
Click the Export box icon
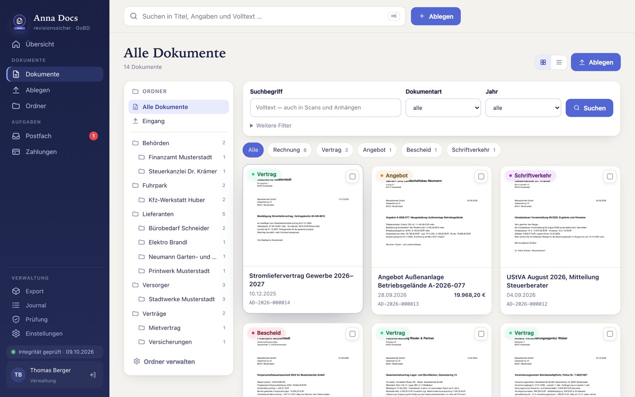pyautogui.click(x=16, y=291)
